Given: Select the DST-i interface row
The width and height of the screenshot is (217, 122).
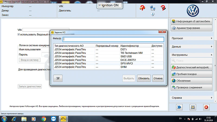Looking at the screenshot, I should click(x=108, y=49).
